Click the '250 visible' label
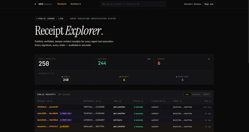Screen dimensions: 249x132 pyautogui.click(x=64, y=94)
